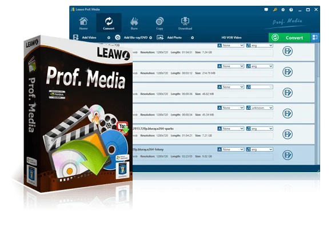This screenshot has height=226, width=331.
Task: Click the green Convert button
Action: [290, 38]
